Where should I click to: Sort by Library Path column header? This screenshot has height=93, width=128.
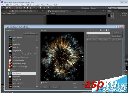(117, 40)
